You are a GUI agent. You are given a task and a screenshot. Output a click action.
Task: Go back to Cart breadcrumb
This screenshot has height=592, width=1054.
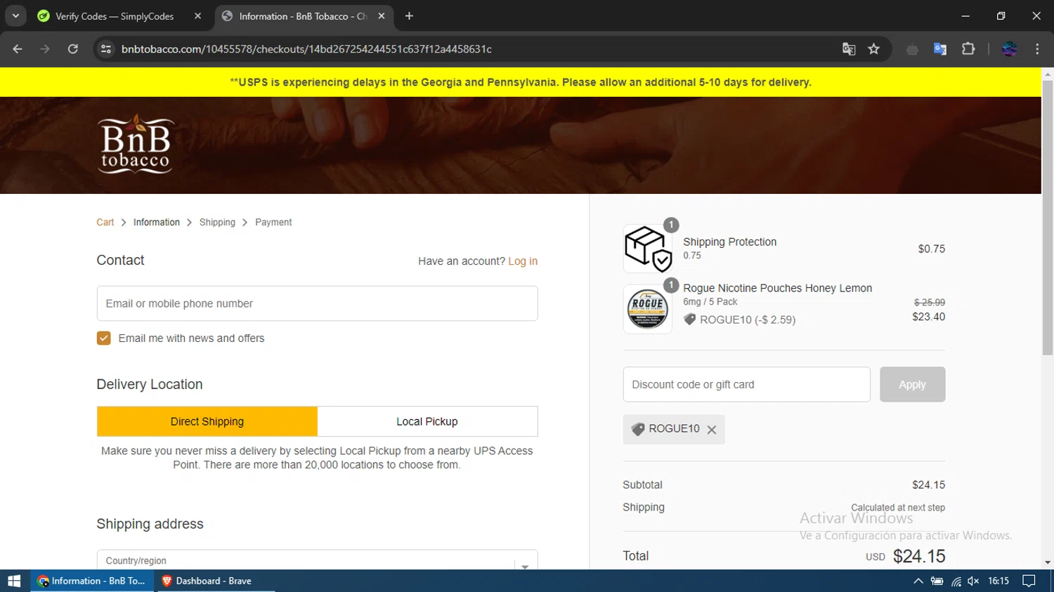(105, 223)
